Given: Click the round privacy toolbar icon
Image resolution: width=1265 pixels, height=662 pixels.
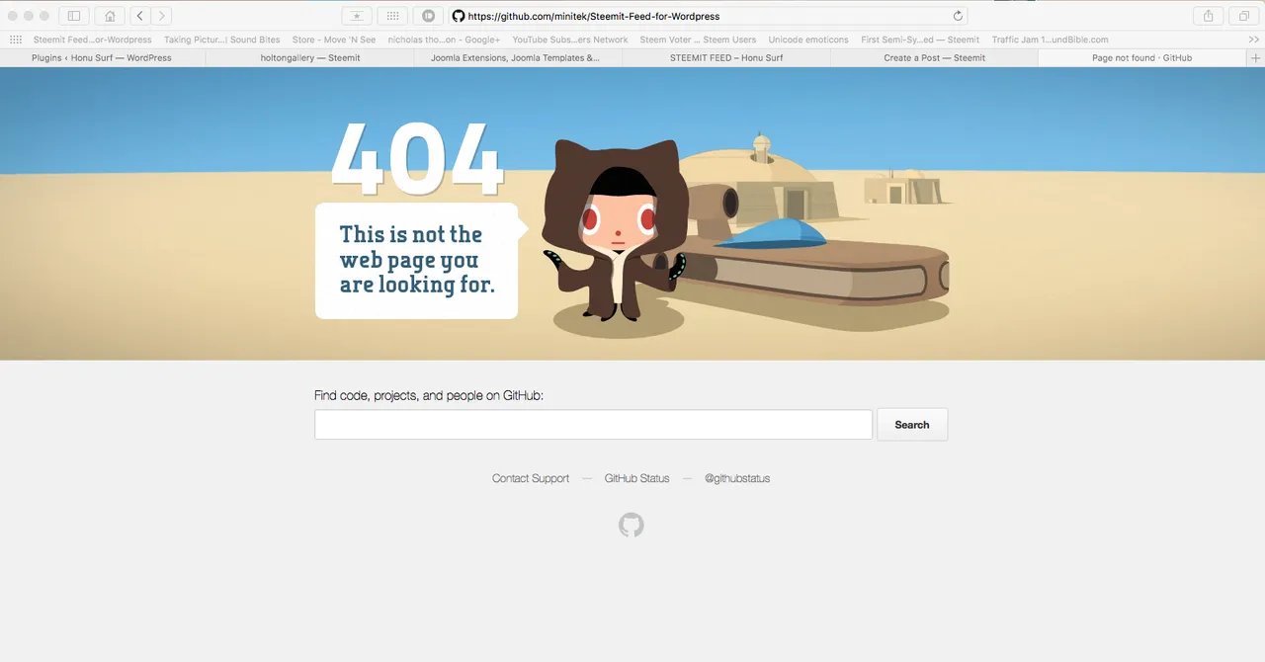Looking at the screenshot, I should tap(428, 16).
